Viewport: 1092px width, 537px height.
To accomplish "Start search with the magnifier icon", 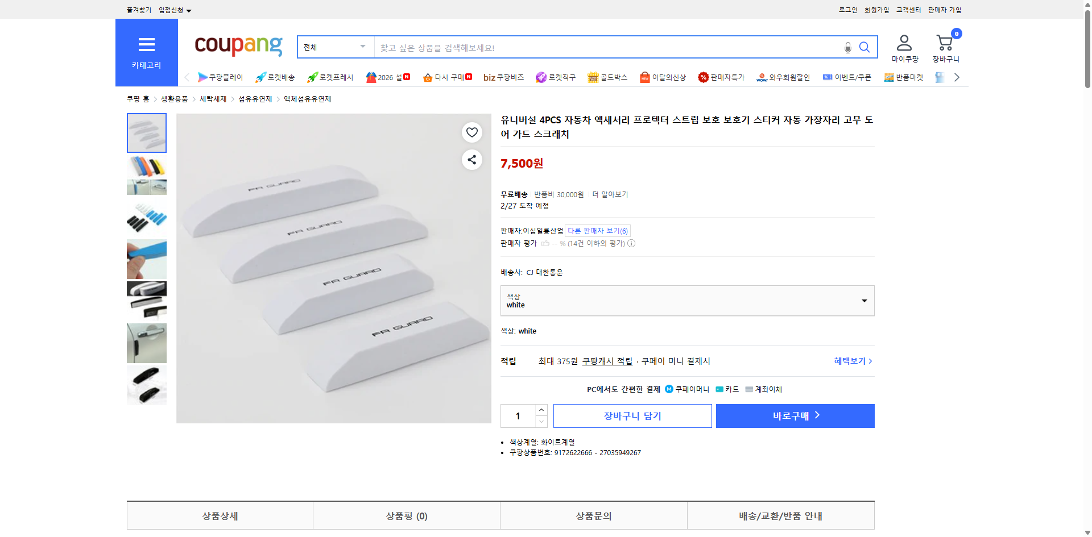I will click(864, 47).
